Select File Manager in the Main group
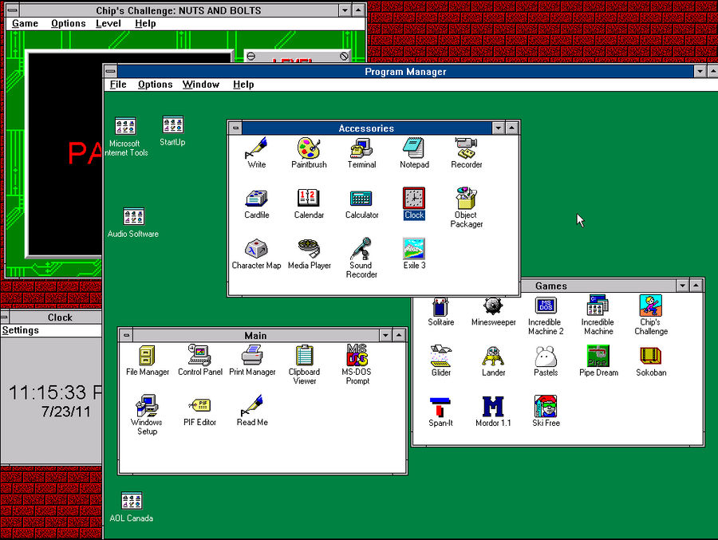The height and width of the screenshot is (540, 718). (146, 355)
